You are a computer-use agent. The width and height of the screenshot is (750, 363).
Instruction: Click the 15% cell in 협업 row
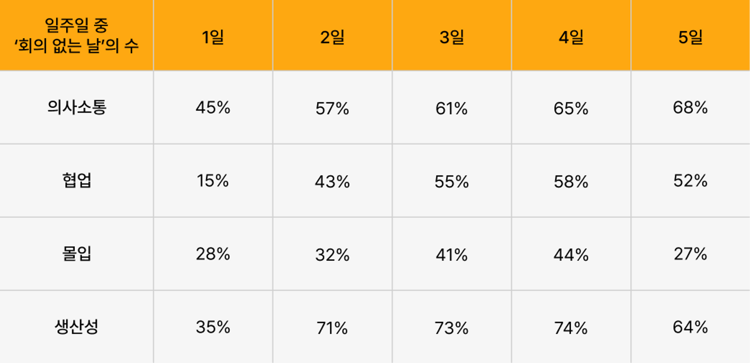213,181
